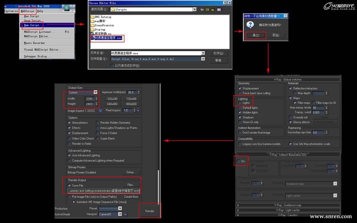This screenshot has width=357, height=223.
Task: Create a new folder in Choose Editor File
Action: pos(213,10)
